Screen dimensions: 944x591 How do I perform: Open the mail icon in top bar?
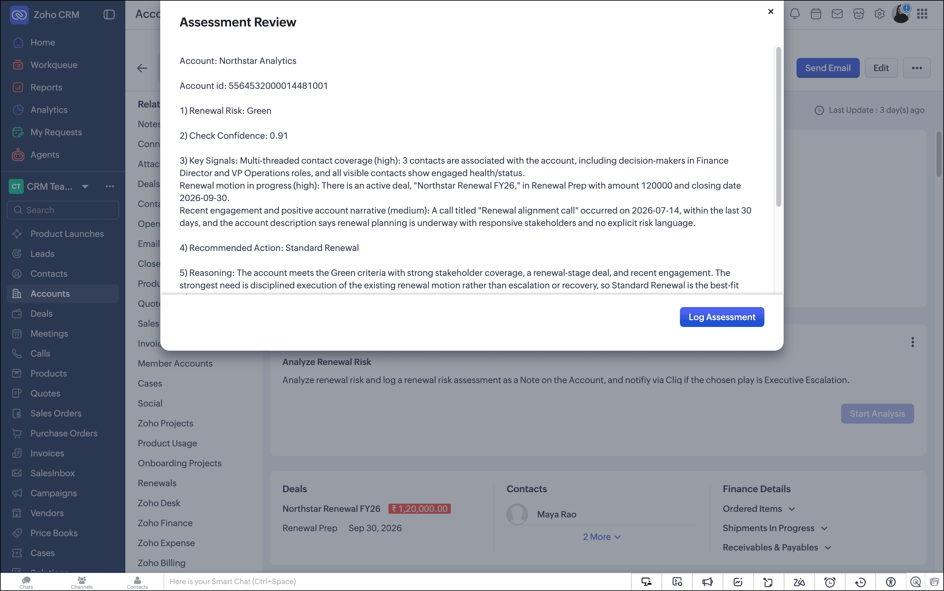(837, 14)
